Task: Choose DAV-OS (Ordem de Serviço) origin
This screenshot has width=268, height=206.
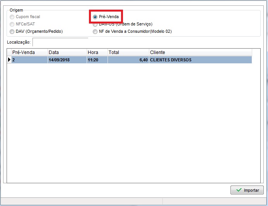Action: [x=95, y=24]
